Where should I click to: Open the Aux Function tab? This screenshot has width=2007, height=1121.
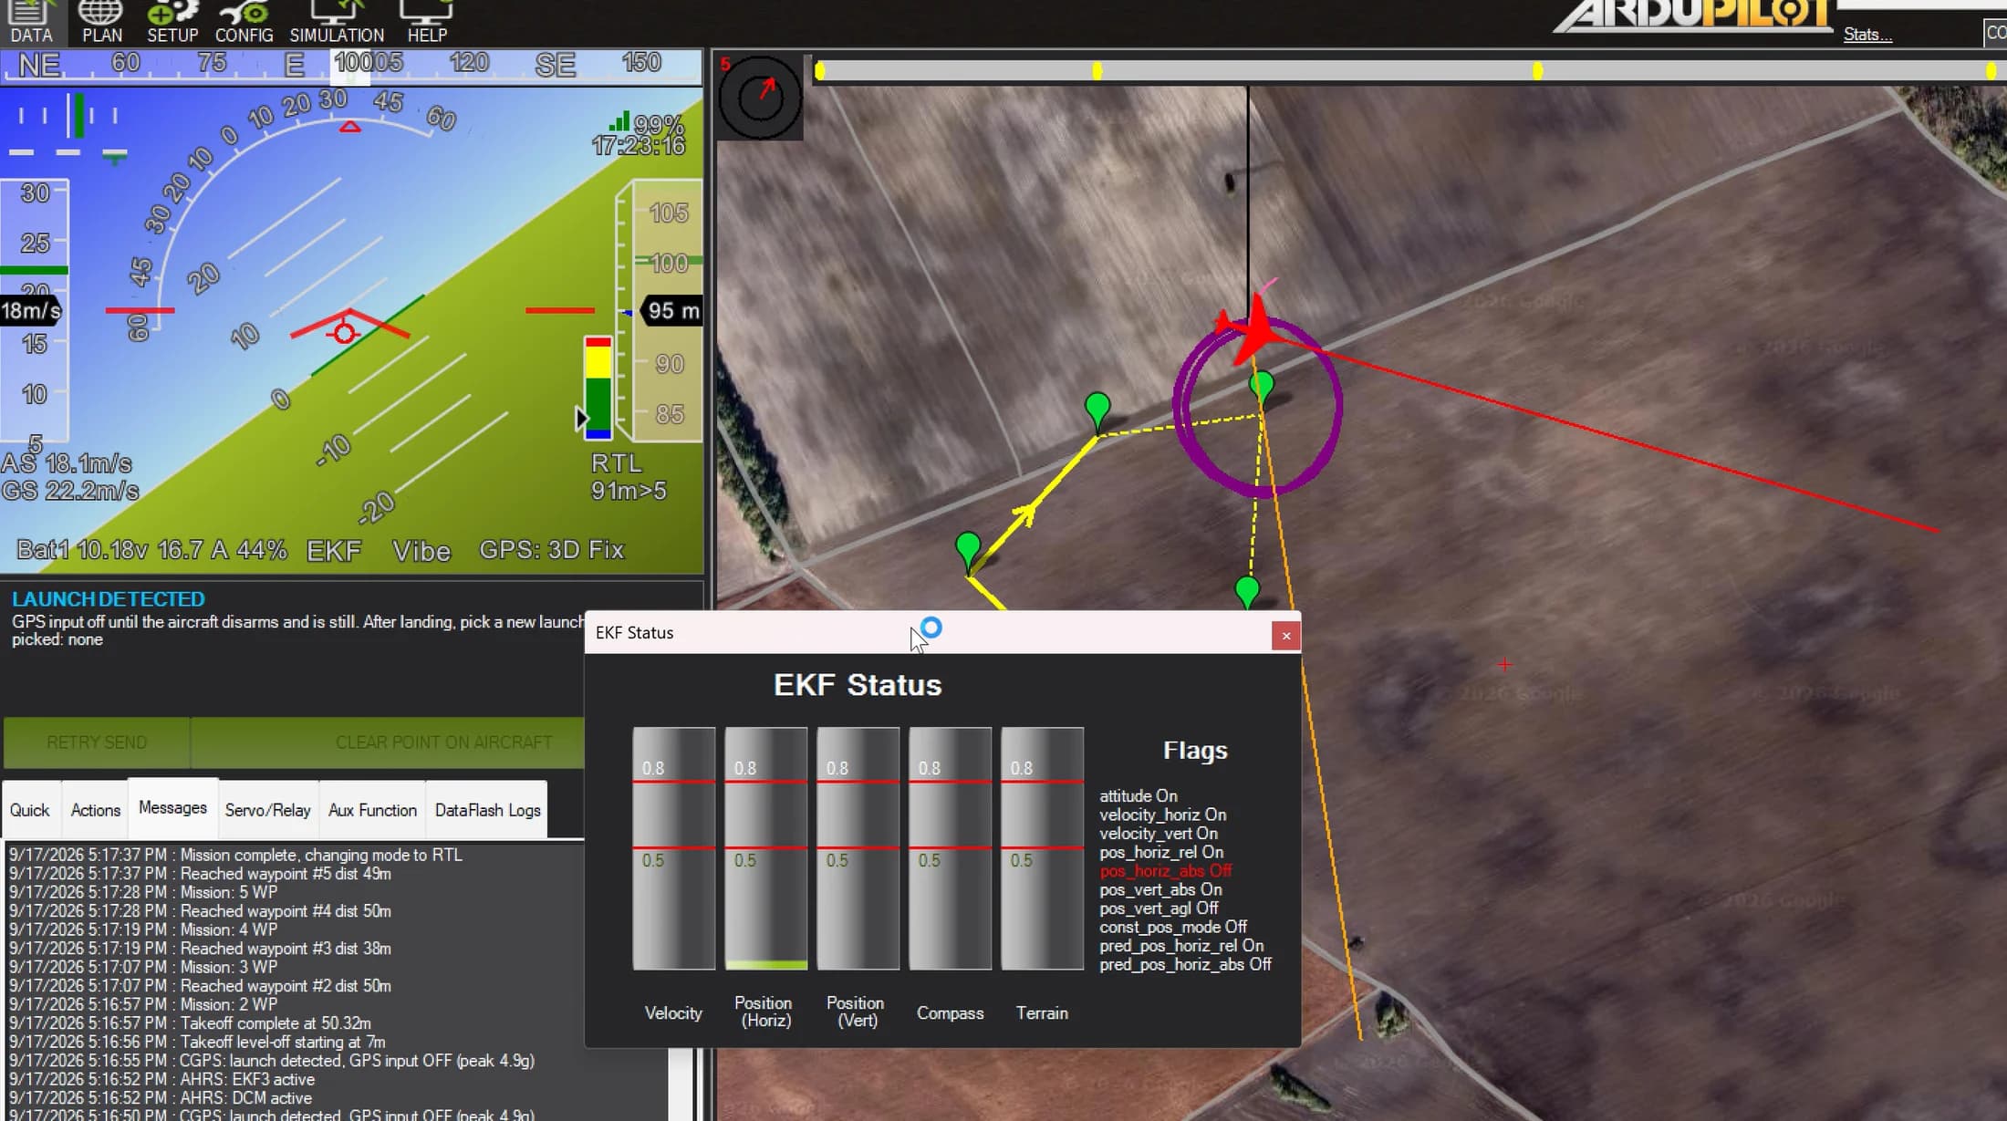(372, 810)
